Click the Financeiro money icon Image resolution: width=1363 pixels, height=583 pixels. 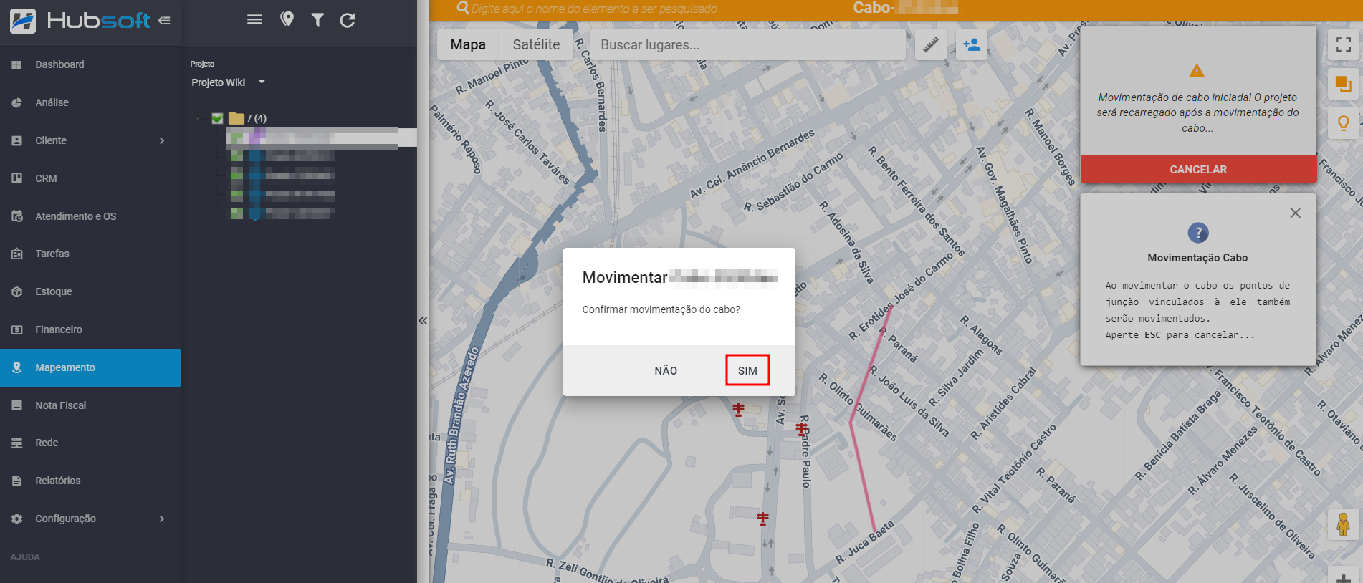tap(17, 329)
